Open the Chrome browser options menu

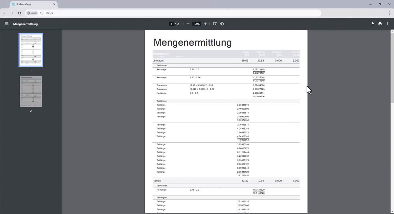[389, 13]
